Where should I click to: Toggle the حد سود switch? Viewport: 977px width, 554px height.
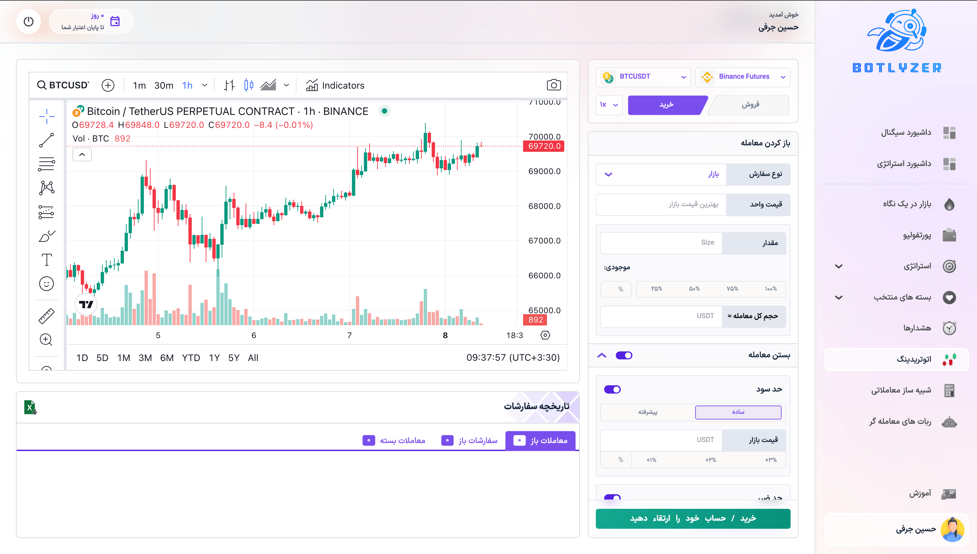pos(612,389)
